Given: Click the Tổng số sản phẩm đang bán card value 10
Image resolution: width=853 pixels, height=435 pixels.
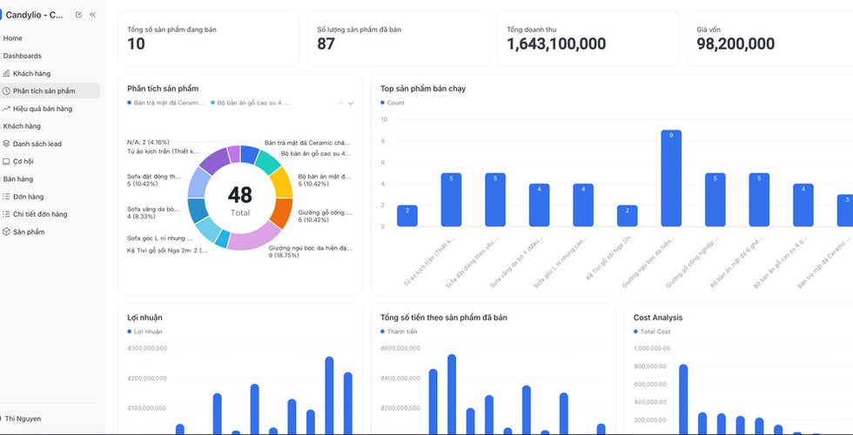Looking at the screenshot, I should point(136,44).
